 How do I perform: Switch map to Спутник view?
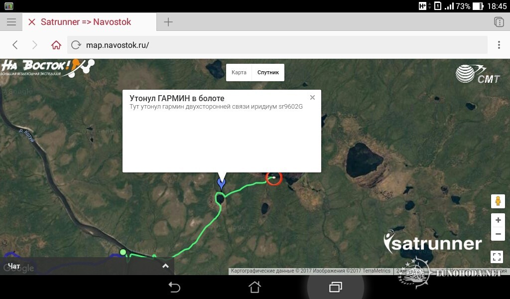(268, 72)
